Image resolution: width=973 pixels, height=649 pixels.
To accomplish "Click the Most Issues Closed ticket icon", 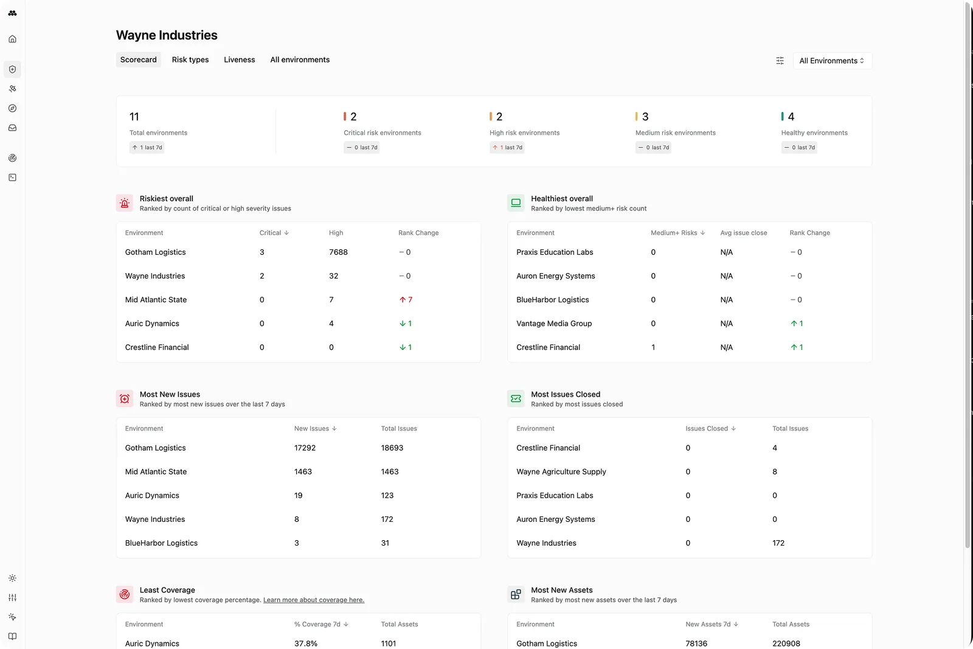I will [516, 399].
